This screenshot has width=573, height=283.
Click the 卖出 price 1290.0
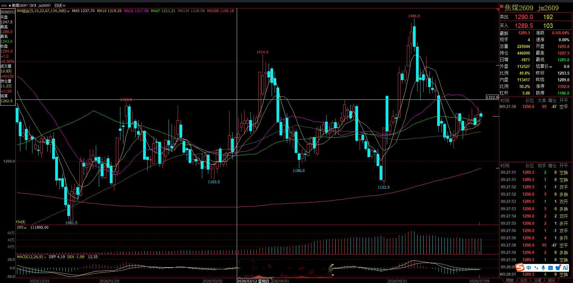[x=524, y=17]
